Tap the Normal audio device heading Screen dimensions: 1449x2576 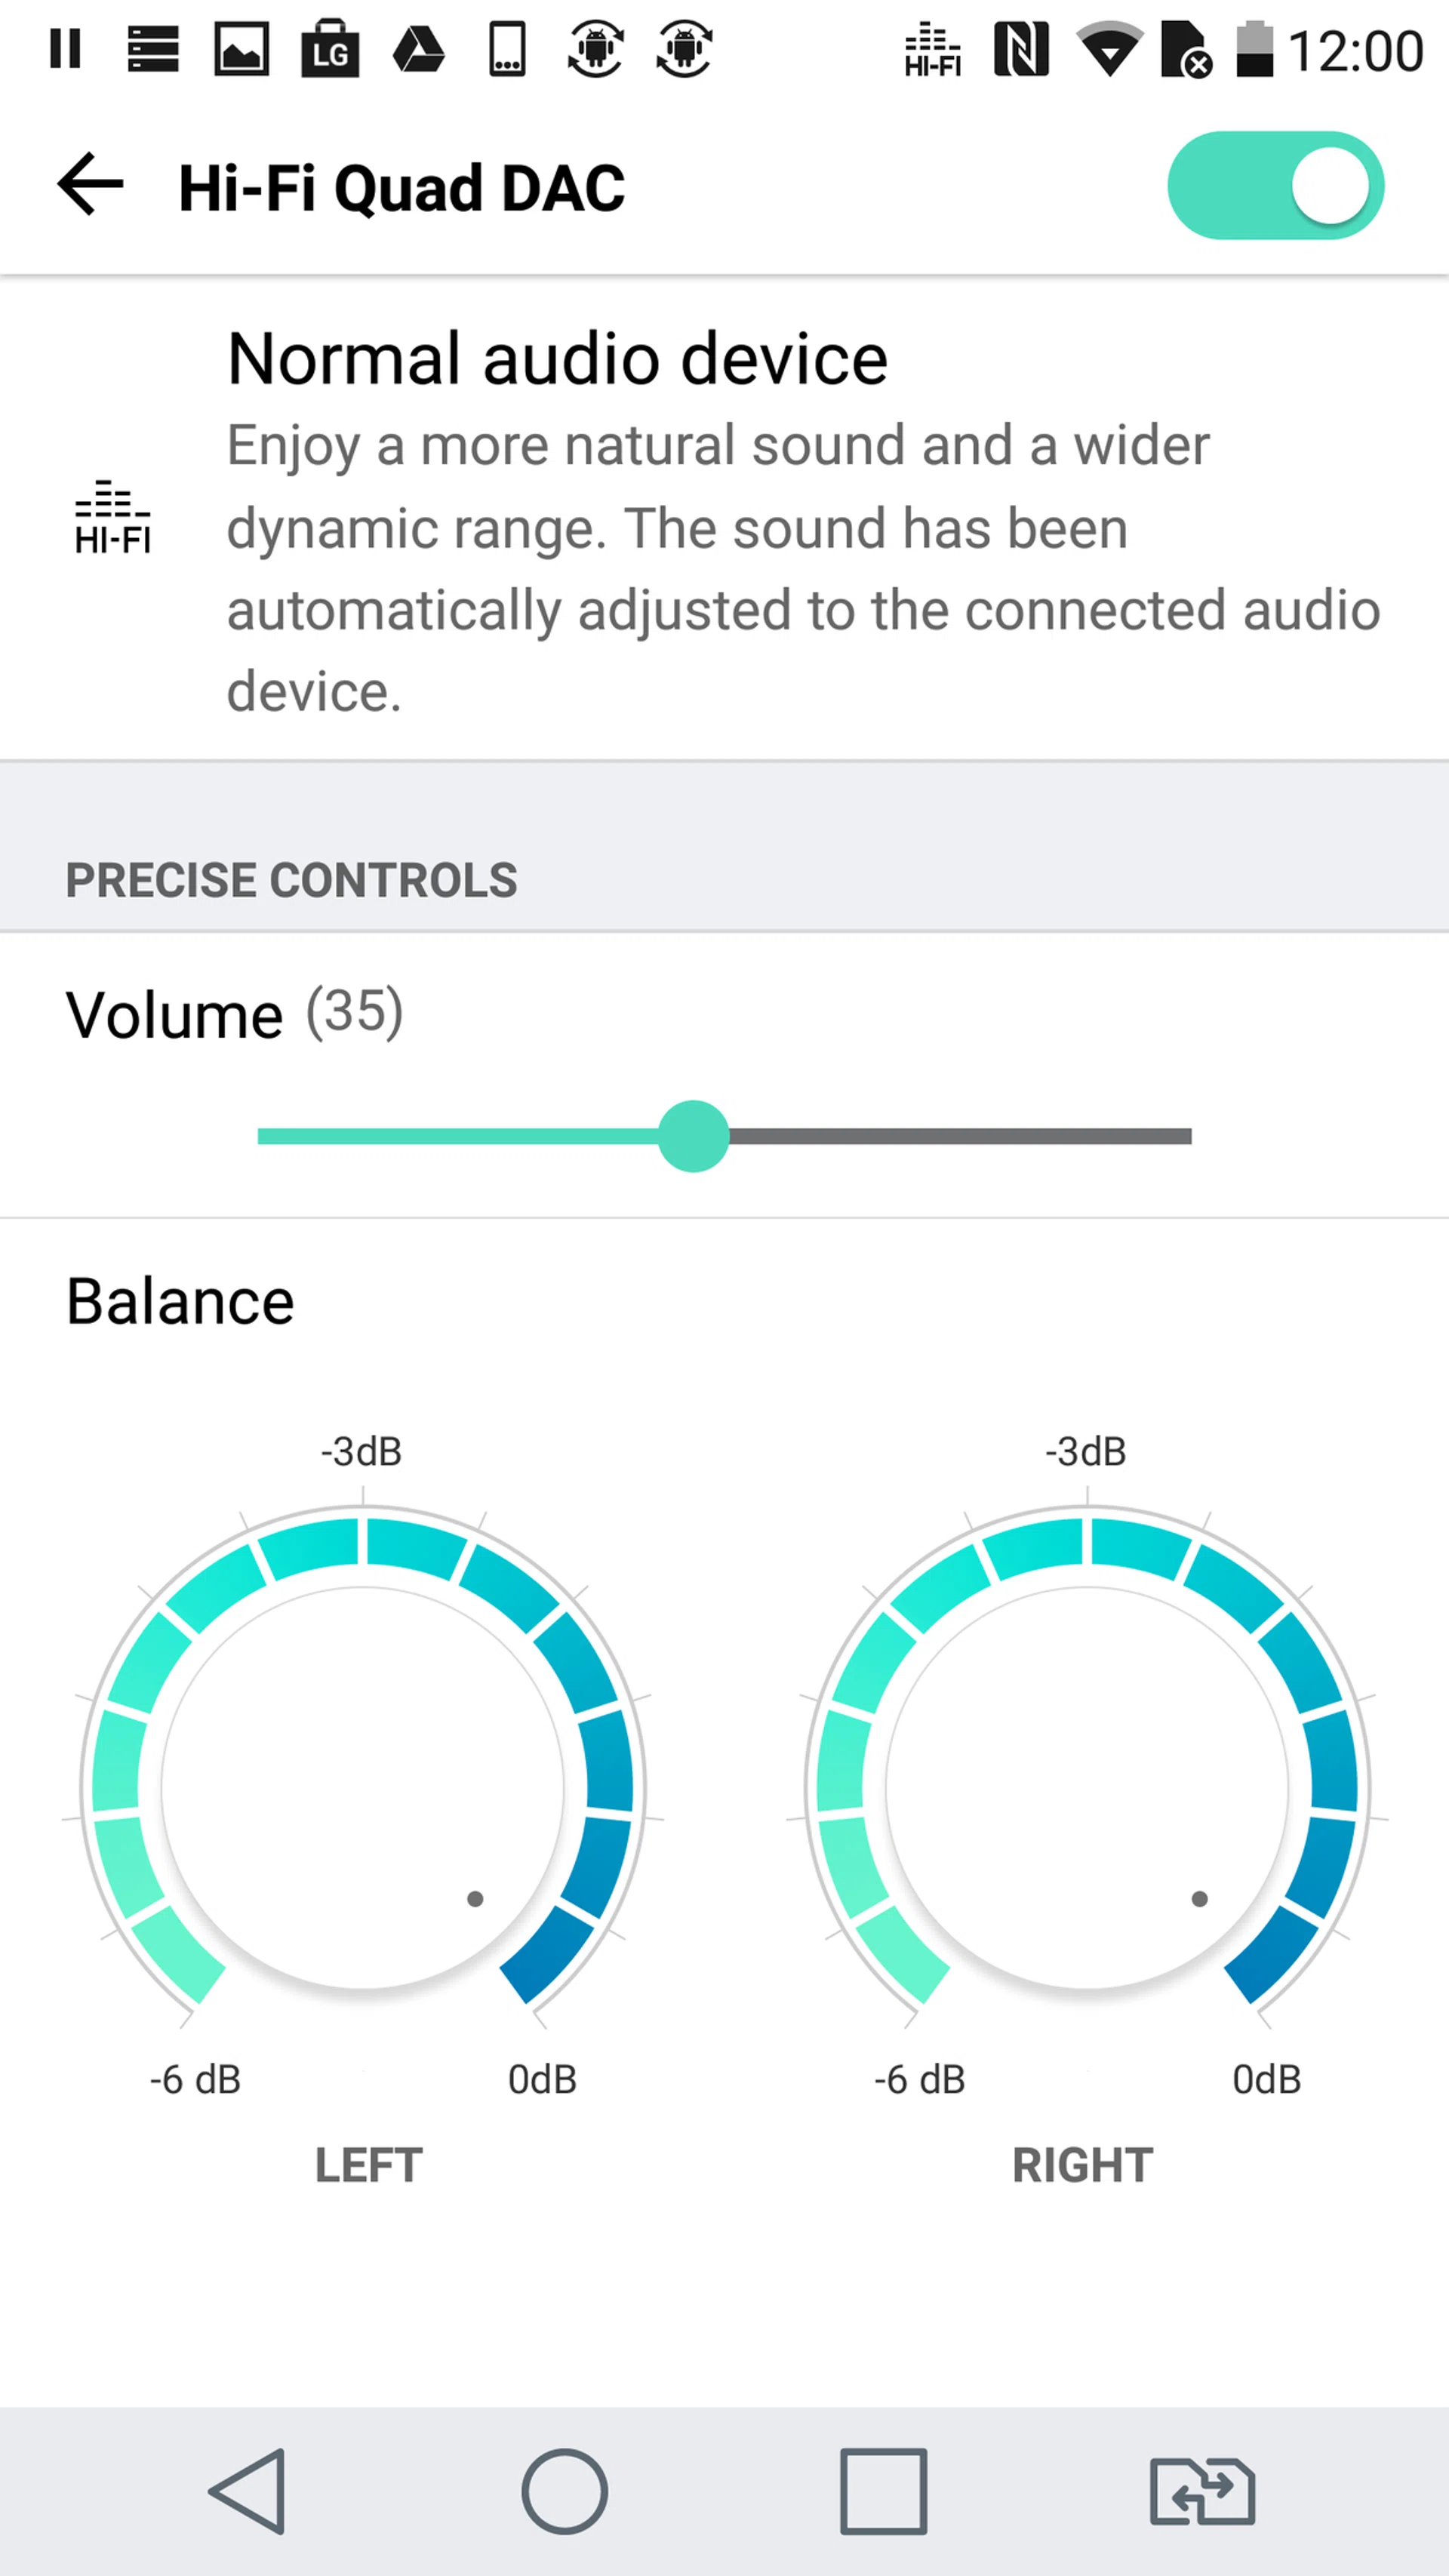pyautogui.click(x=557, y=359)
